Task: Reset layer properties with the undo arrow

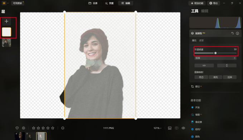Action: tap(233, 33)
